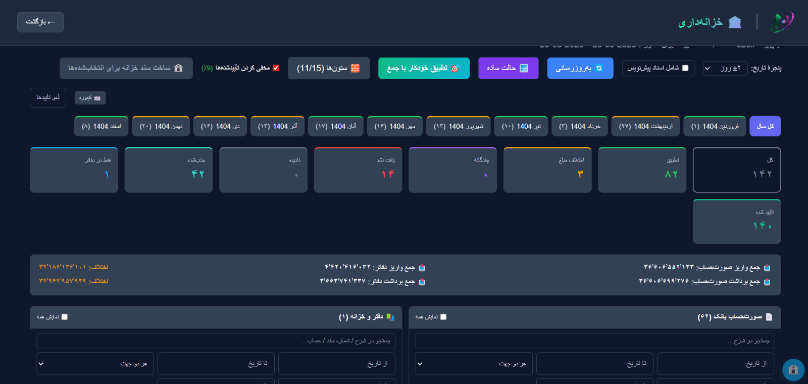Click the جستجو در شرح field in bank panel
Viewport: 808px width, 384px height.
[x=594, y=341]
